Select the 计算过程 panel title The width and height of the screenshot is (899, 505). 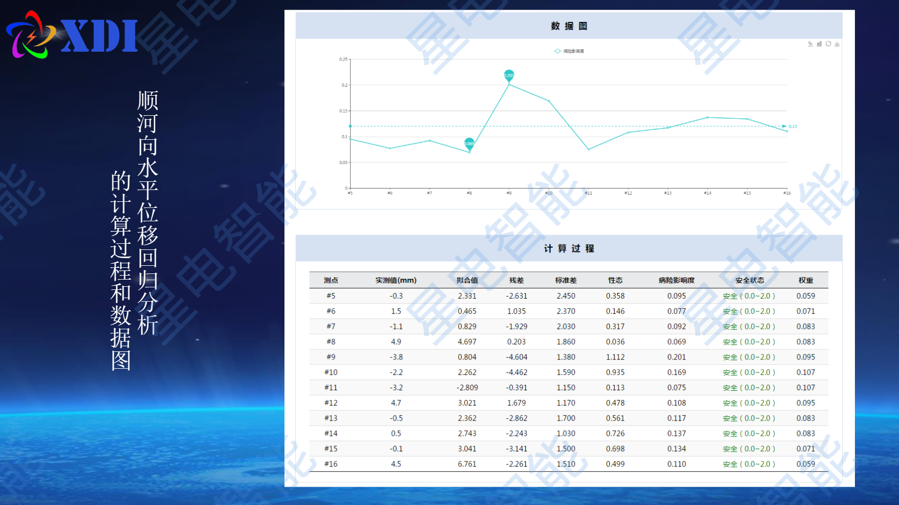[569, 248]
